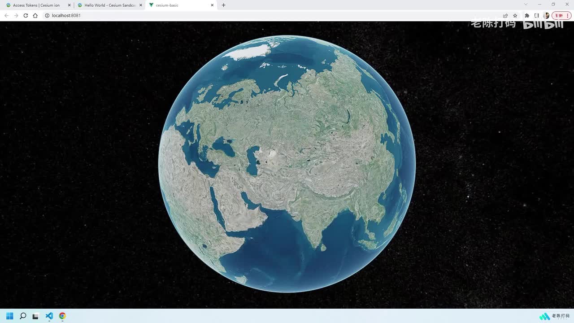
Task: Toggle the browser side panel
Action: [x=537, y=15]
